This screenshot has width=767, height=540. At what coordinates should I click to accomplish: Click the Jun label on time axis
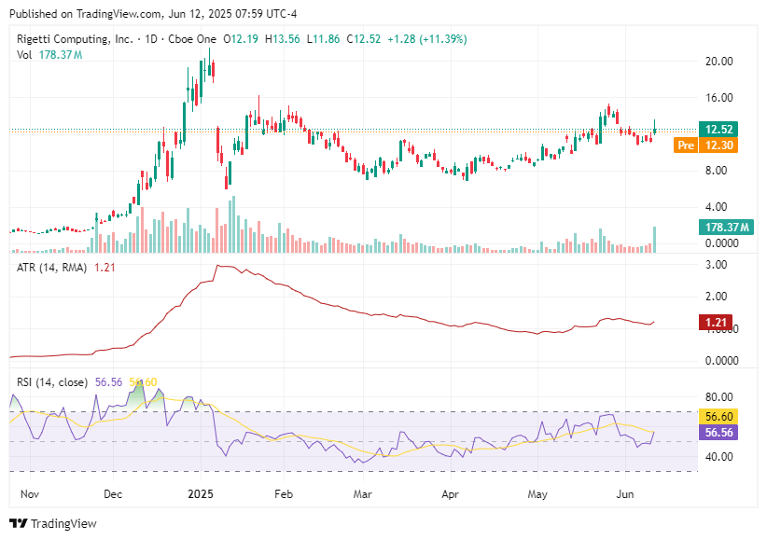click(x=624, y=494)
